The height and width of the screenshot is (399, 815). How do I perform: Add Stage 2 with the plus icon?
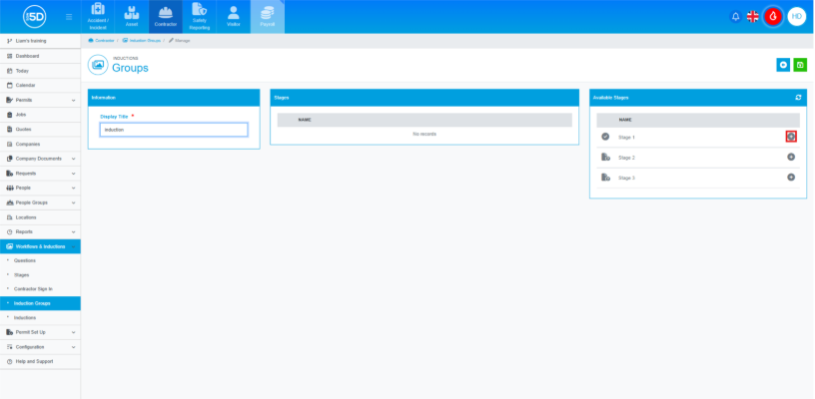click(x=791, y=157)
